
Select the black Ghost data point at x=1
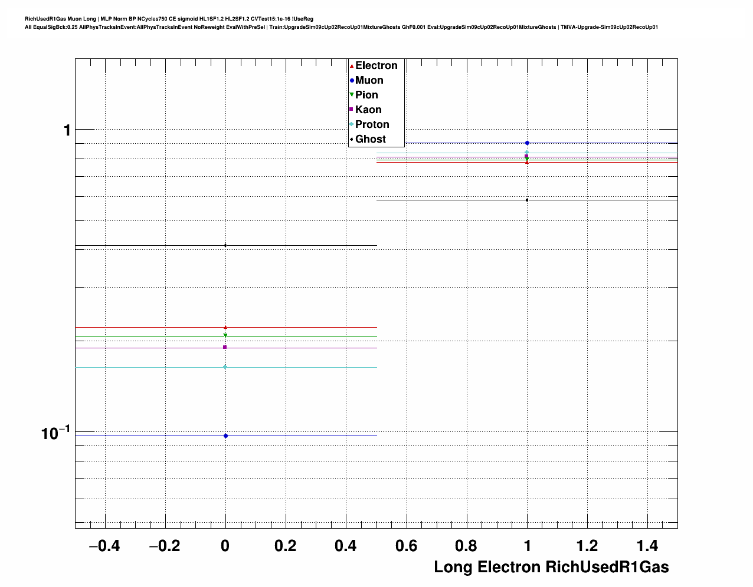[527, 200]
